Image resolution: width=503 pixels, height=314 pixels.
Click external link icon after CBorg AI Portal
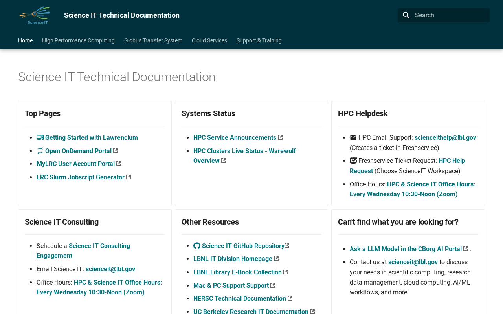click(x=466, y=249)
